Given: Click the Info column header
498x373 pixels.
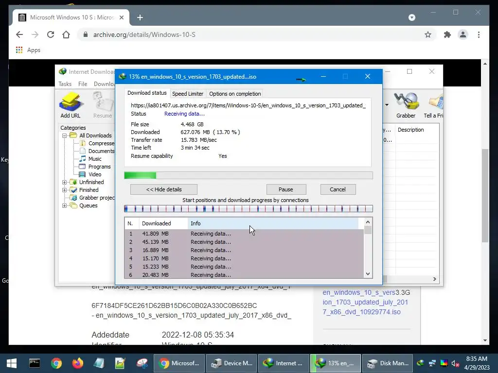Looking at the screenshot, I should [273, 223].
